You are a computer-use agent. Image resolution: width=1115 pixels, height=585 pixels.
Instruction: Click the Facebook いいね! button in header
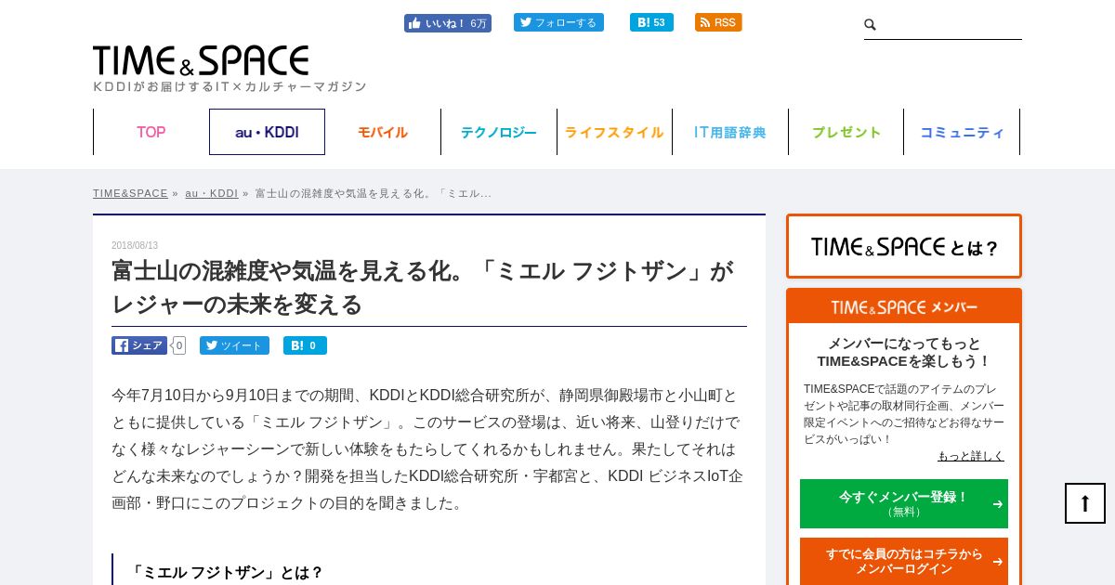pos(448,23)
